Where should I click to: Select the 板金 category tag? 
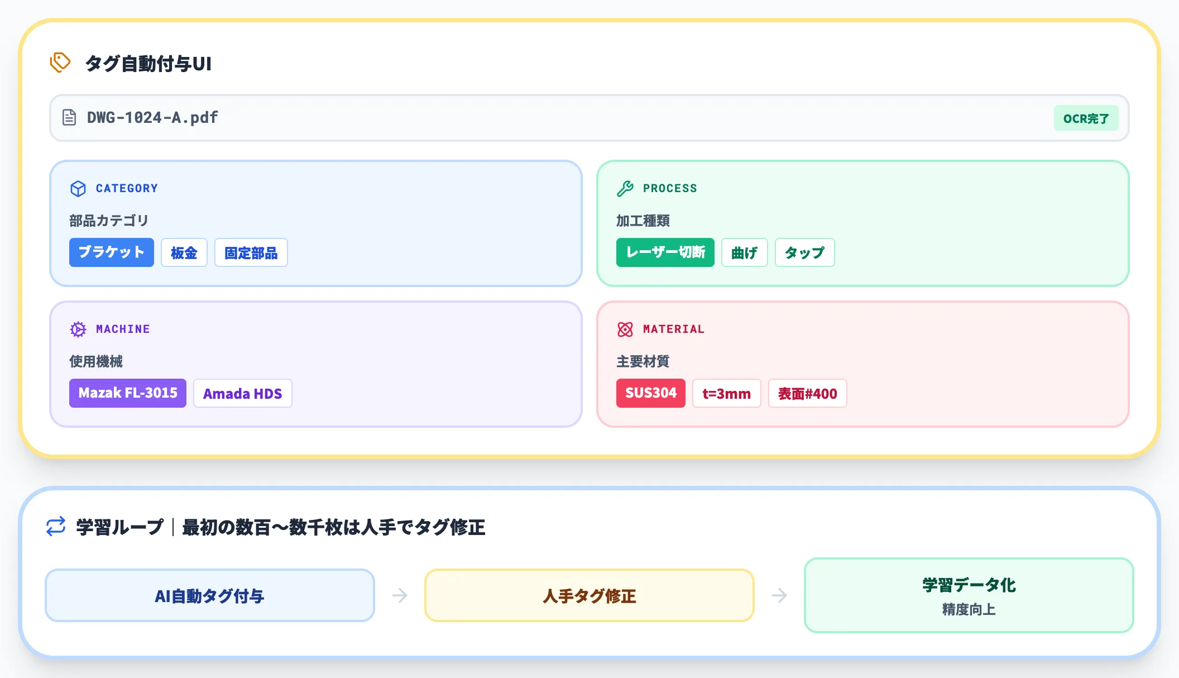point(184,252)
